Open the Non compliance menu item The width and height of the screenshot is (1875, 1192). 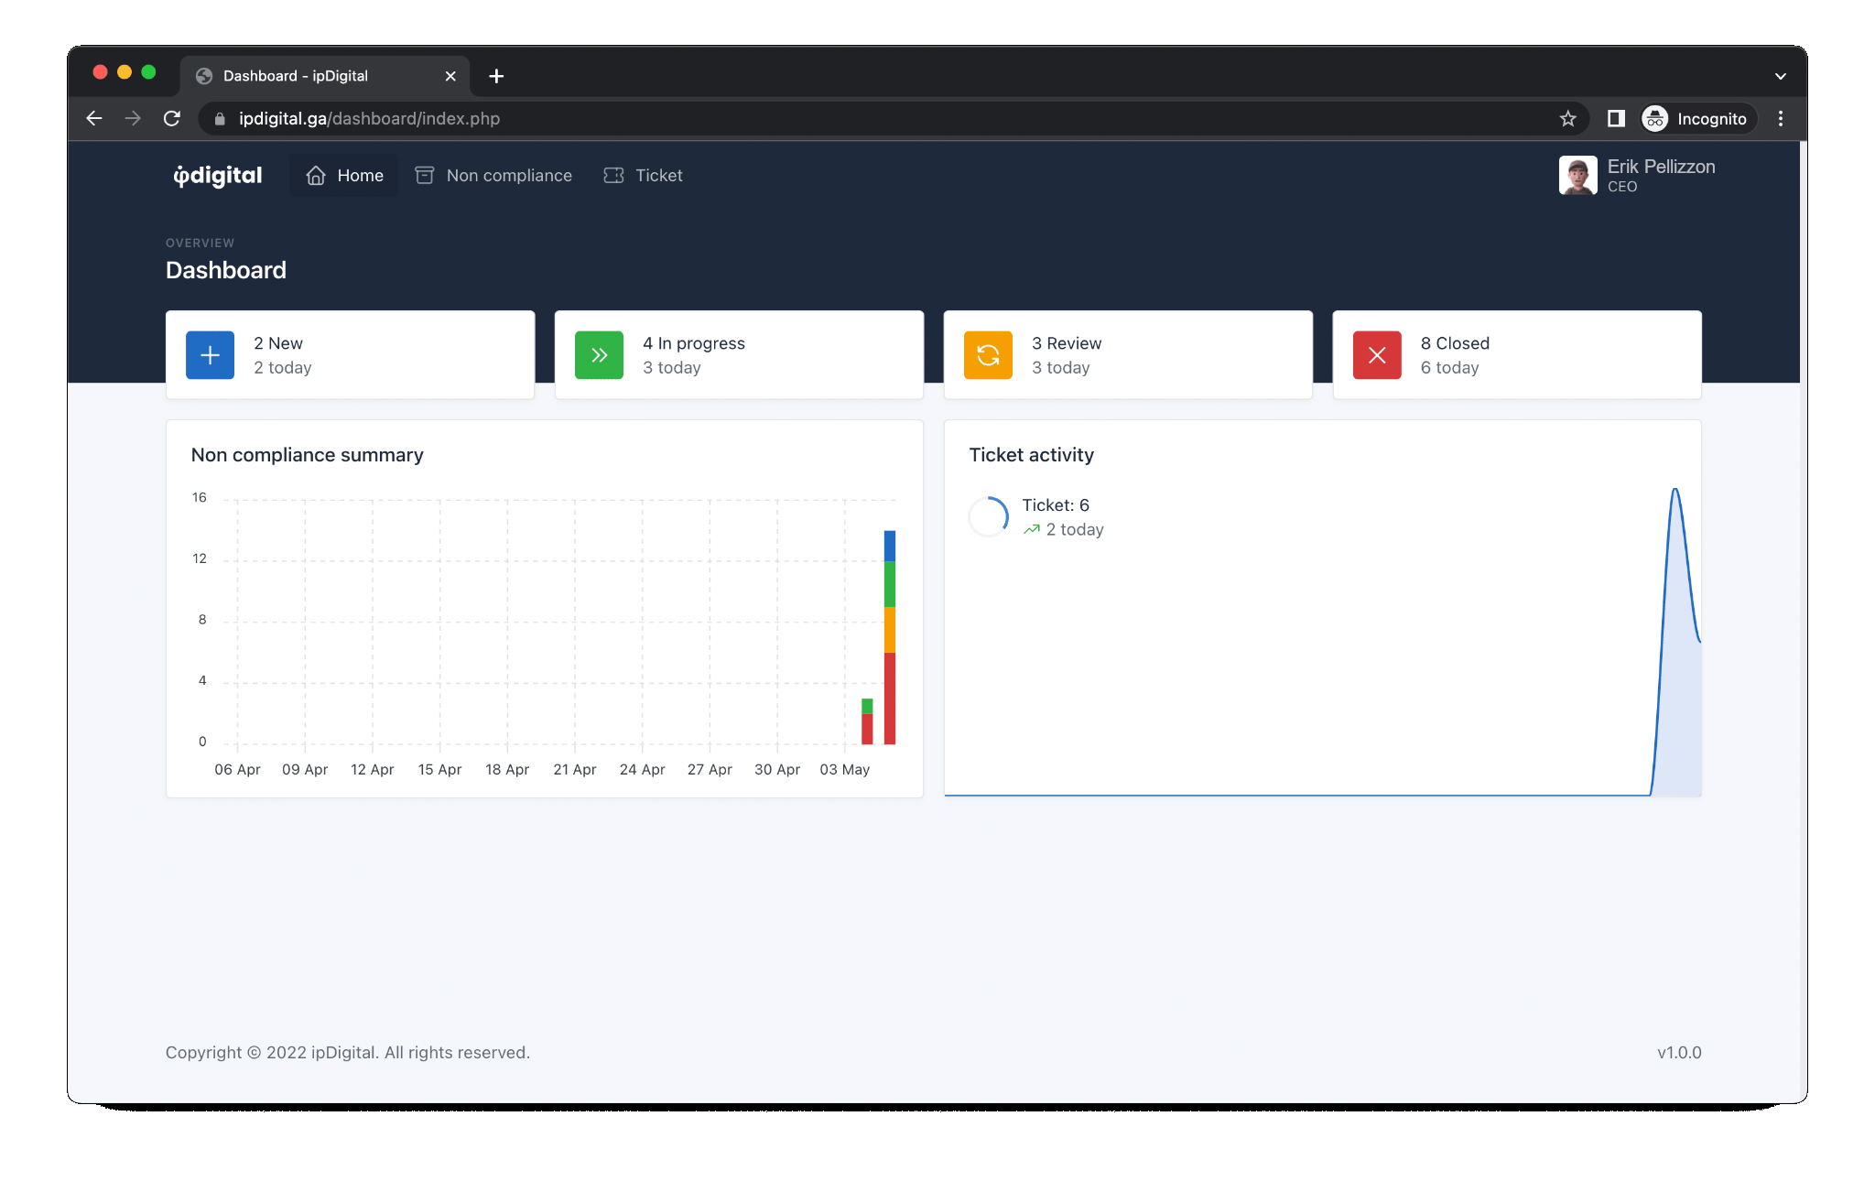[x=493, y=176]
